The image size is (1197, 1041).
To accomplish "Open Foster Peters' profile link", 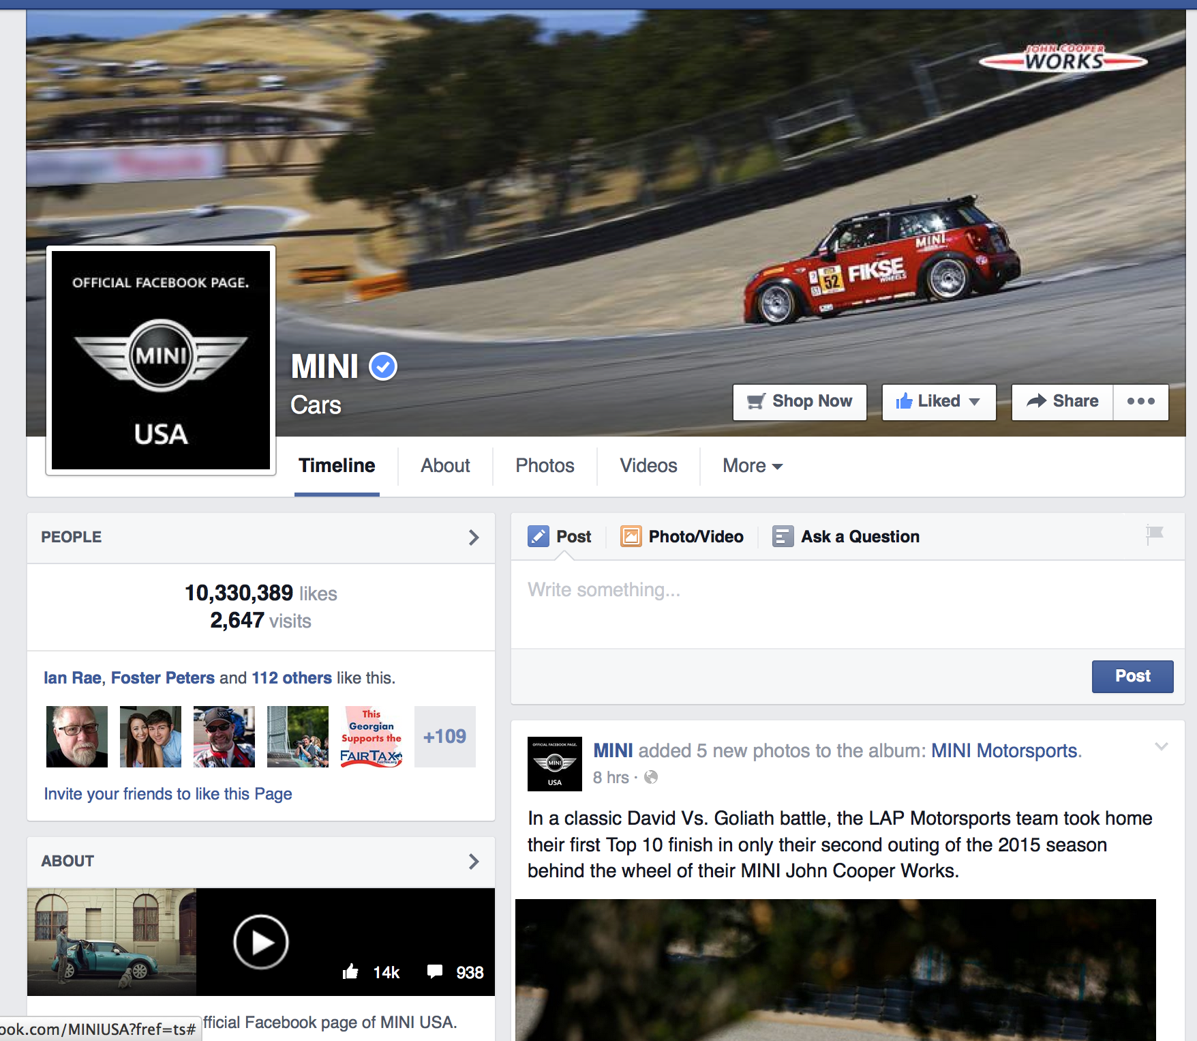I will point(163,678).
